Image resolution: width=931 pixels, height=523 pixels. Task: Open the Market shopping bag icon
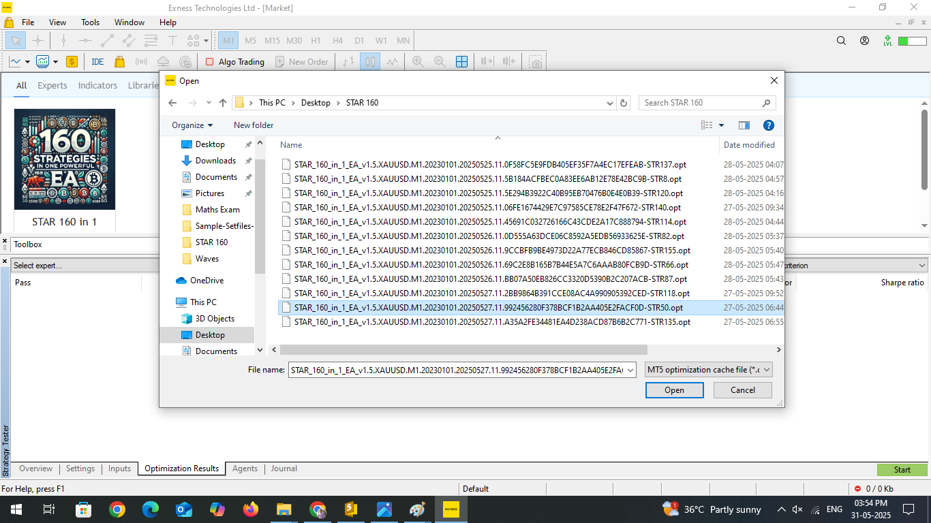119,61
